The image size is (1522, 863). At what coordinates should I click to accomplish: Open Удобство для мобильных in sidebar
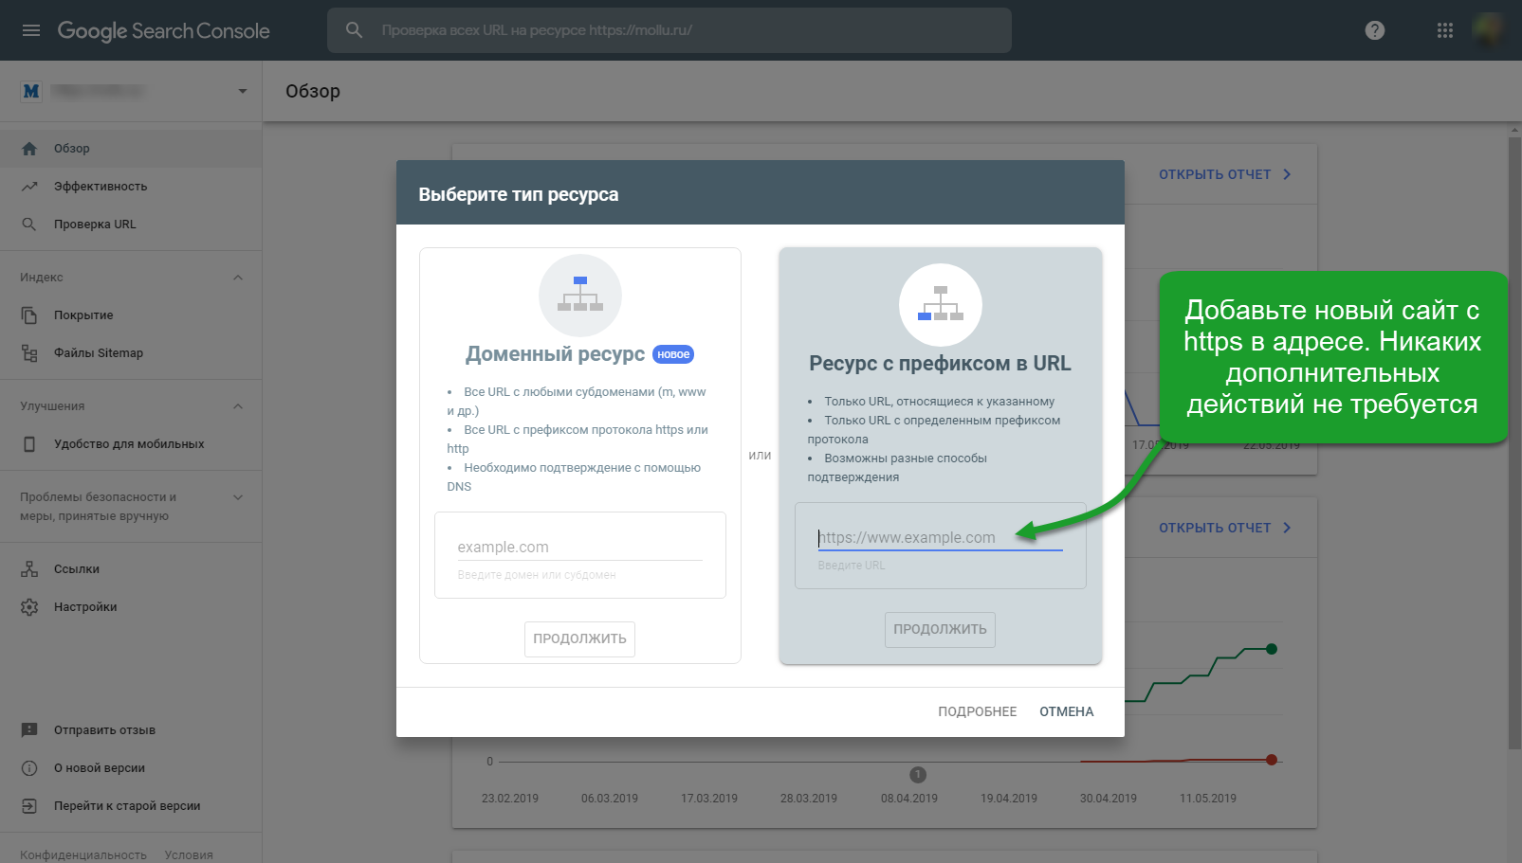click(131, 444)
